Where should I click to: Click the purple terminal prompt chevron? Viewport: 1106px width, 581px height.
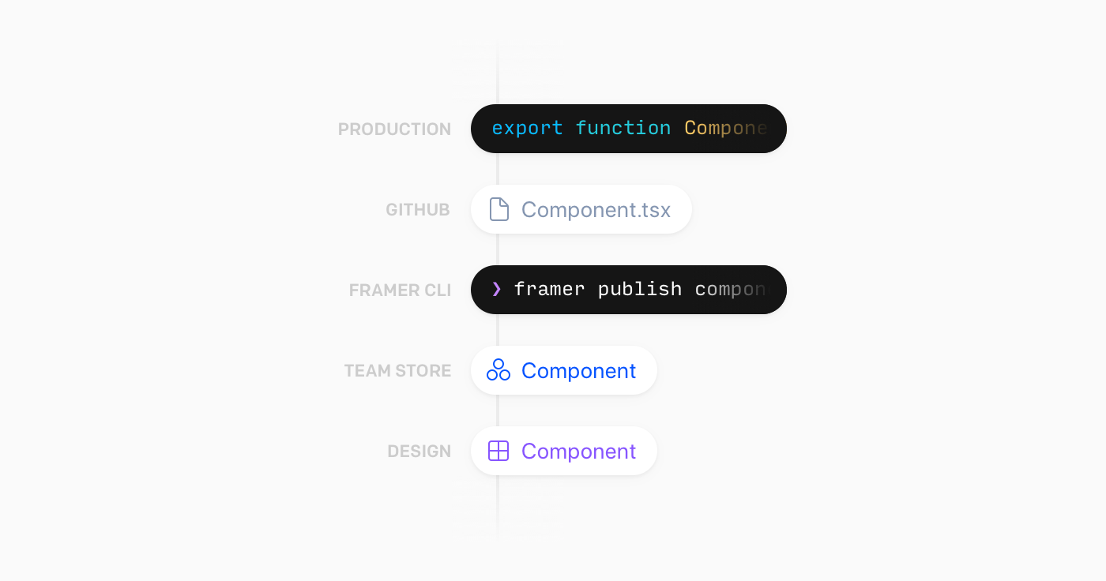tap(496, 289)
